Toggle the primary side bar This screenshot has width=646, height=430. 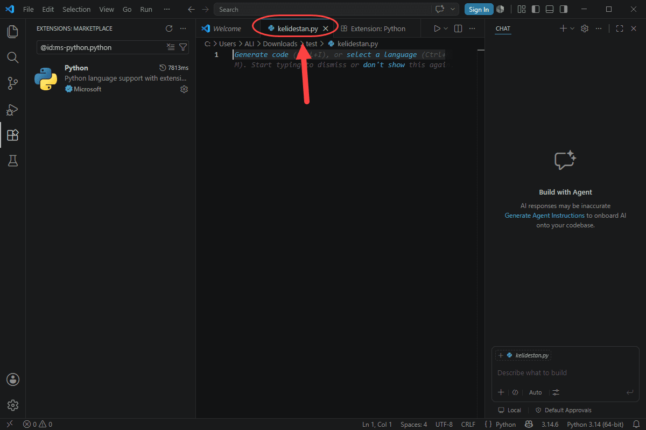pyautogui.click(x=535, y=9)
